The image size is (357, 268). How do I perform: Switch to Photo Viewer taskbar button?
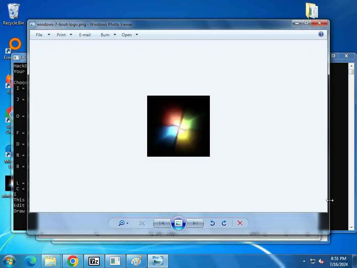pyautogui.click(x=158, y=261)
